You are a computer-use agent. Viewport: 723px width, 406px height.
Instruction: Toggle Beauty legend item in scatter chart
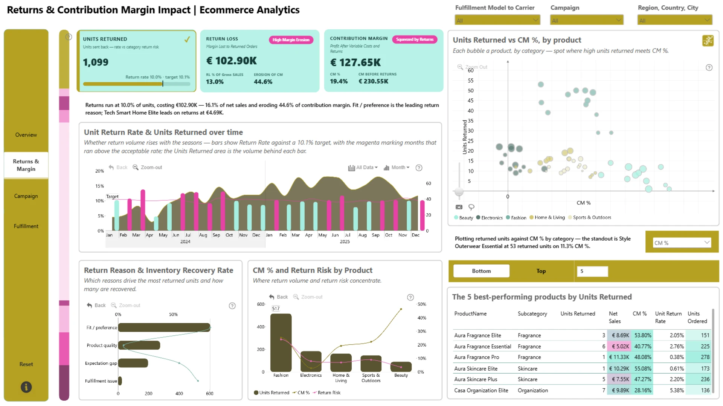pos(464,218)
